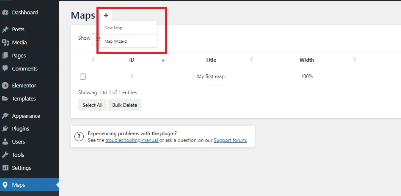Choose New Map from dropdown menu
Screen dimensions: 401x196
click(x=113, y=28)
